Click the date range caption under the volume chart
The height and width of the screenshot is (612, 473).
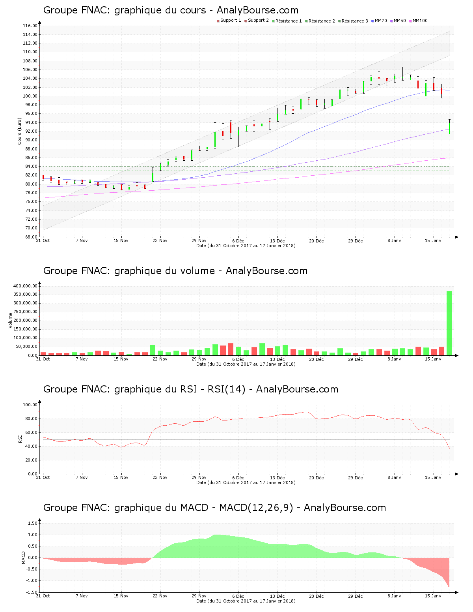(x=246, y=364)
